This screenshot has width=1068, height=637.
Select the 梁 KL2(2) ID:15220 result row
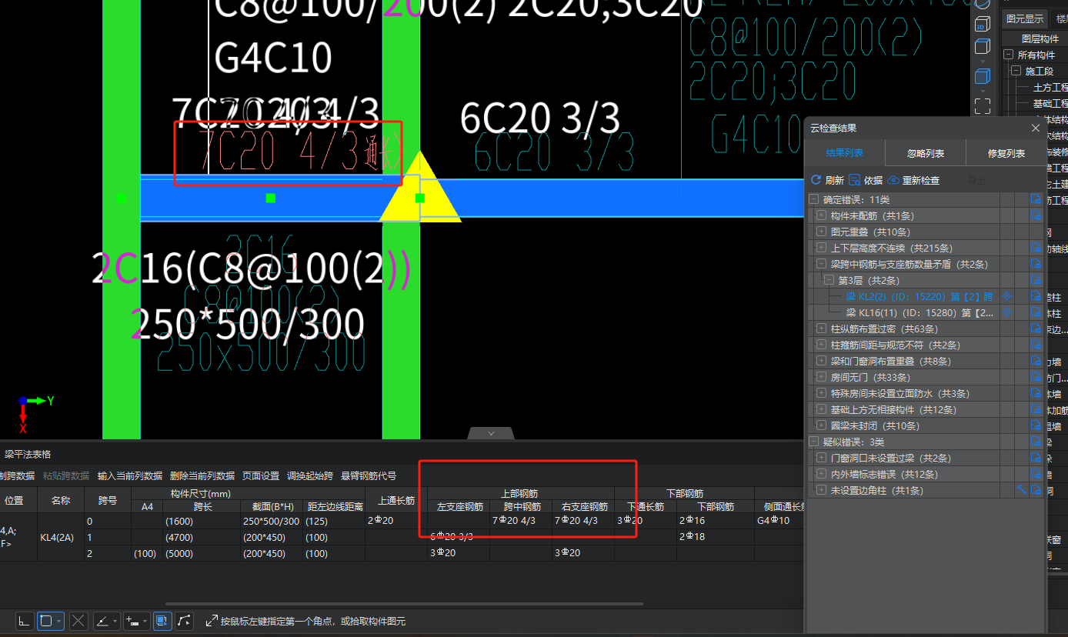pos(919,296)
